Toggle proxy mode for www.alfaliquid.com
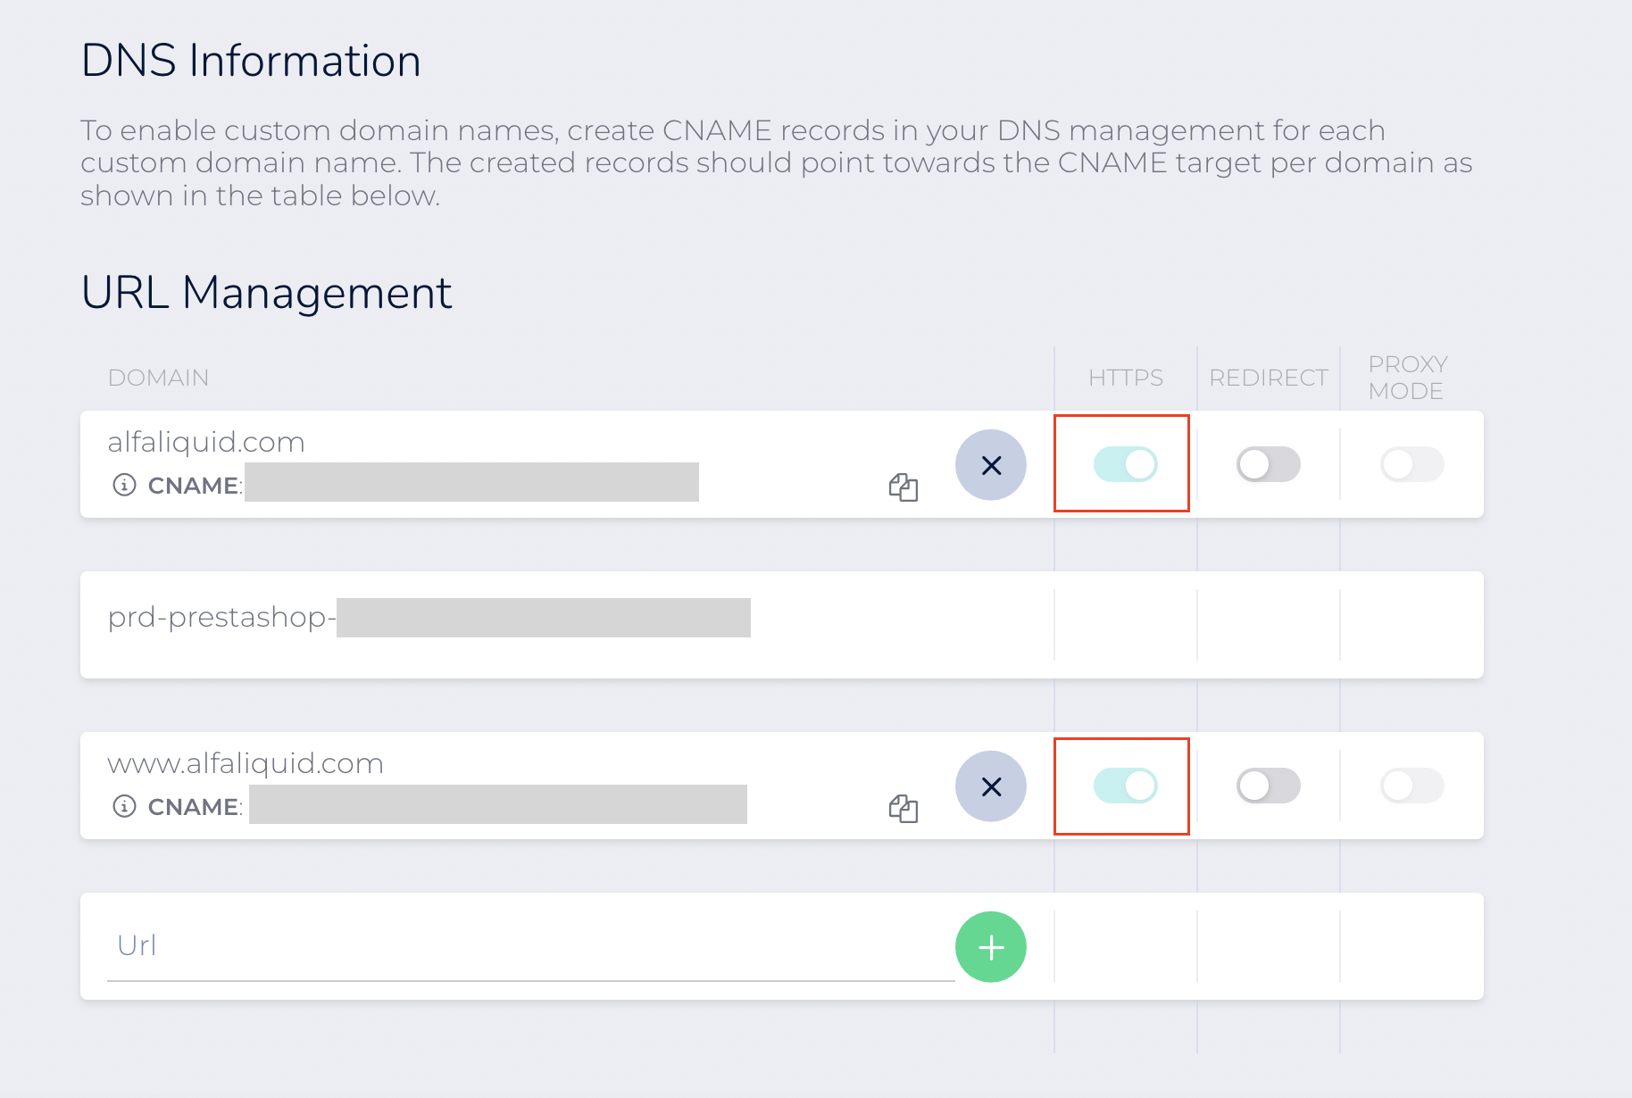1632x1098 pixels. pyautogui.click(x=1411, y=786)
